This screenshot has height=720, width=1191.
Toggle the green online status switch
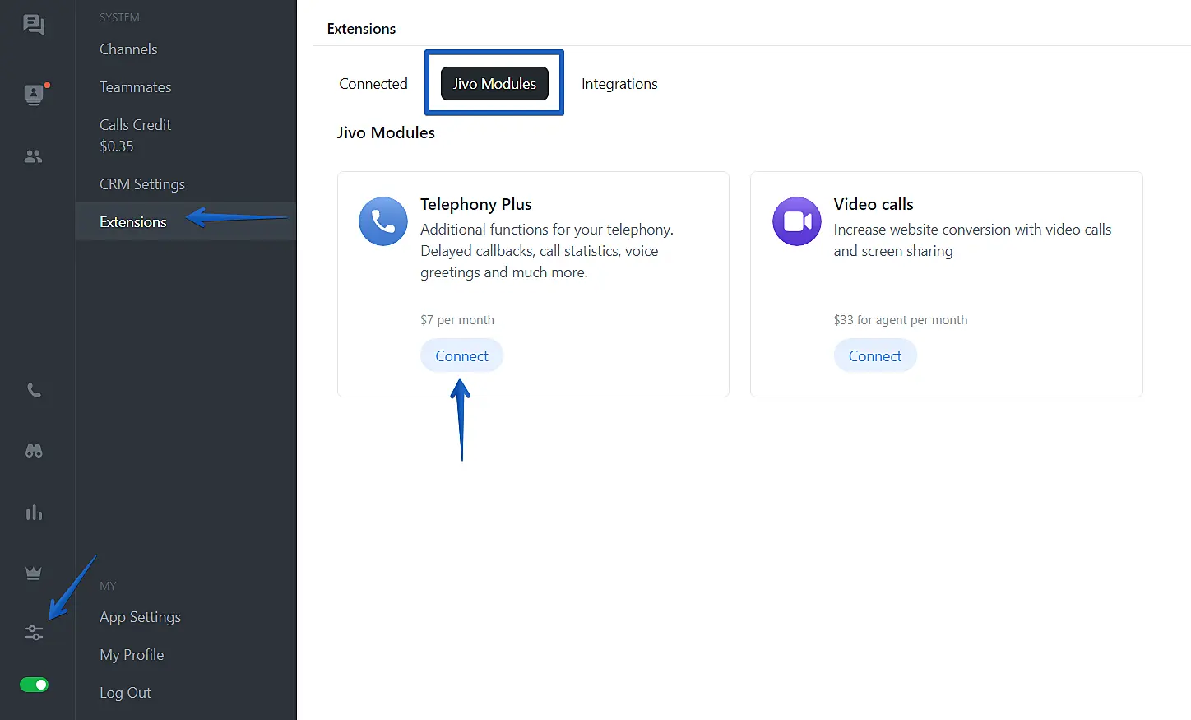pyautogui.click(x=34, y=685)
